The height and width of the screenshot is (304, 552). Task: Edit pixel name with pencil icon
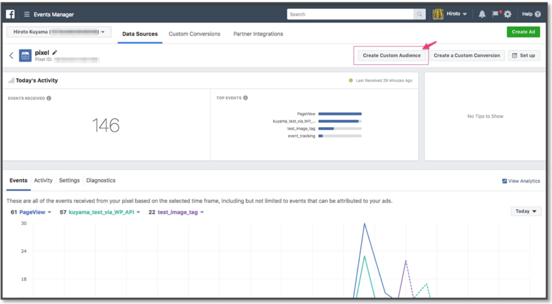pos(55,53)
